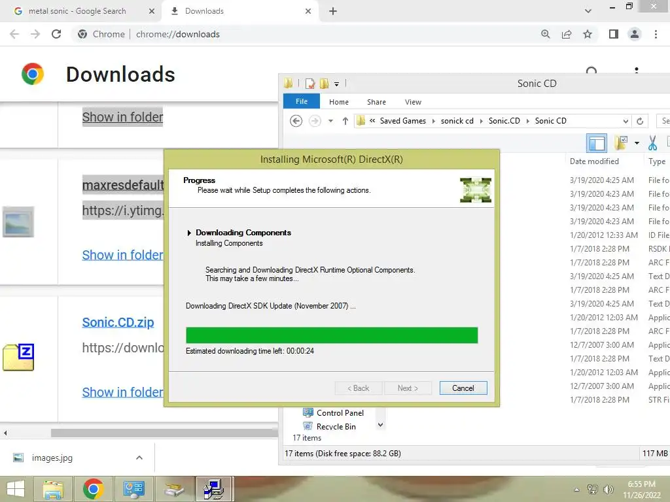Go forward in Chrome browser

point(35,34)
